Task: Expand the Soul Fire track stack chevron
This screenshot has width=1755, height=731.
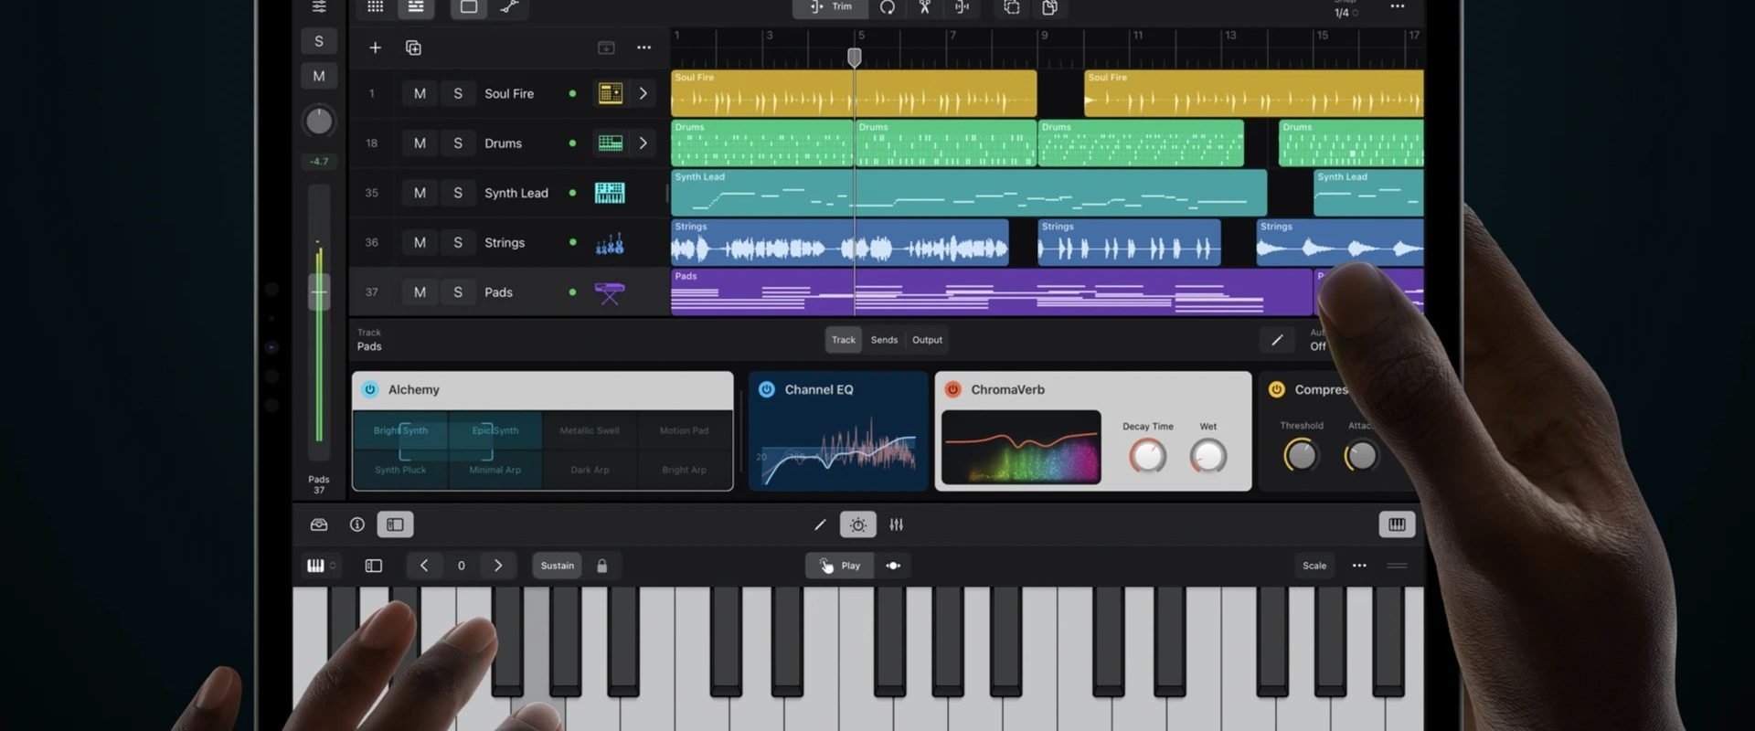Action: point(643,93)
